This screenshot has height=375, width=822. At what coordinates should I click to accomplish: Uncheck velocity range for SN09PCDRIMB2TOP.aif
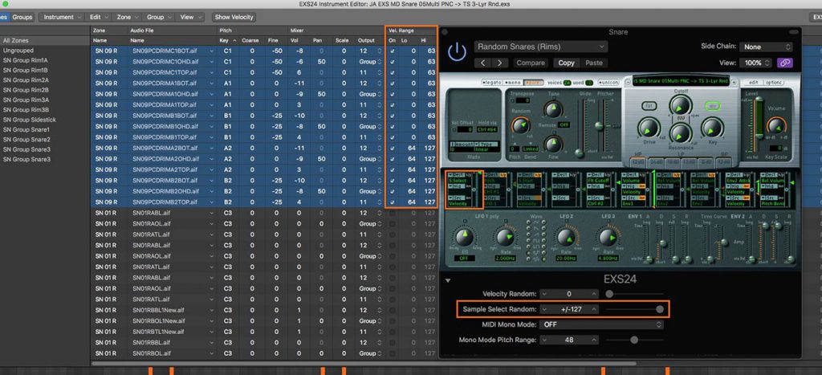pos(392,202)
